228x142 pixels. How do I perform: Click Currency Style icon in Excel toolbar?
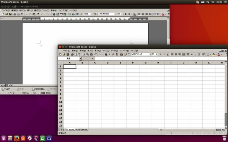click(188, 54)
